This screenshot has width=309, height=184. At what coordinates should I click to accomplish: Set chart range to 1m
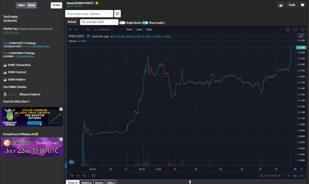coord(72,176)
